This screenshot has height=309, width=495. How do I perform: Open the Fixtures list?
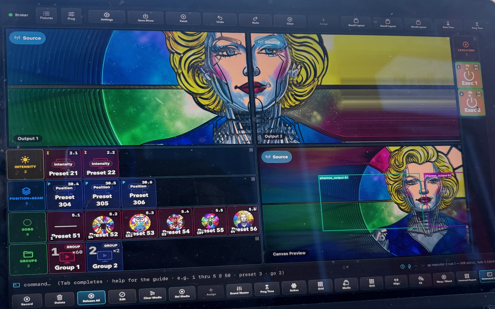(x=46, y=15)
